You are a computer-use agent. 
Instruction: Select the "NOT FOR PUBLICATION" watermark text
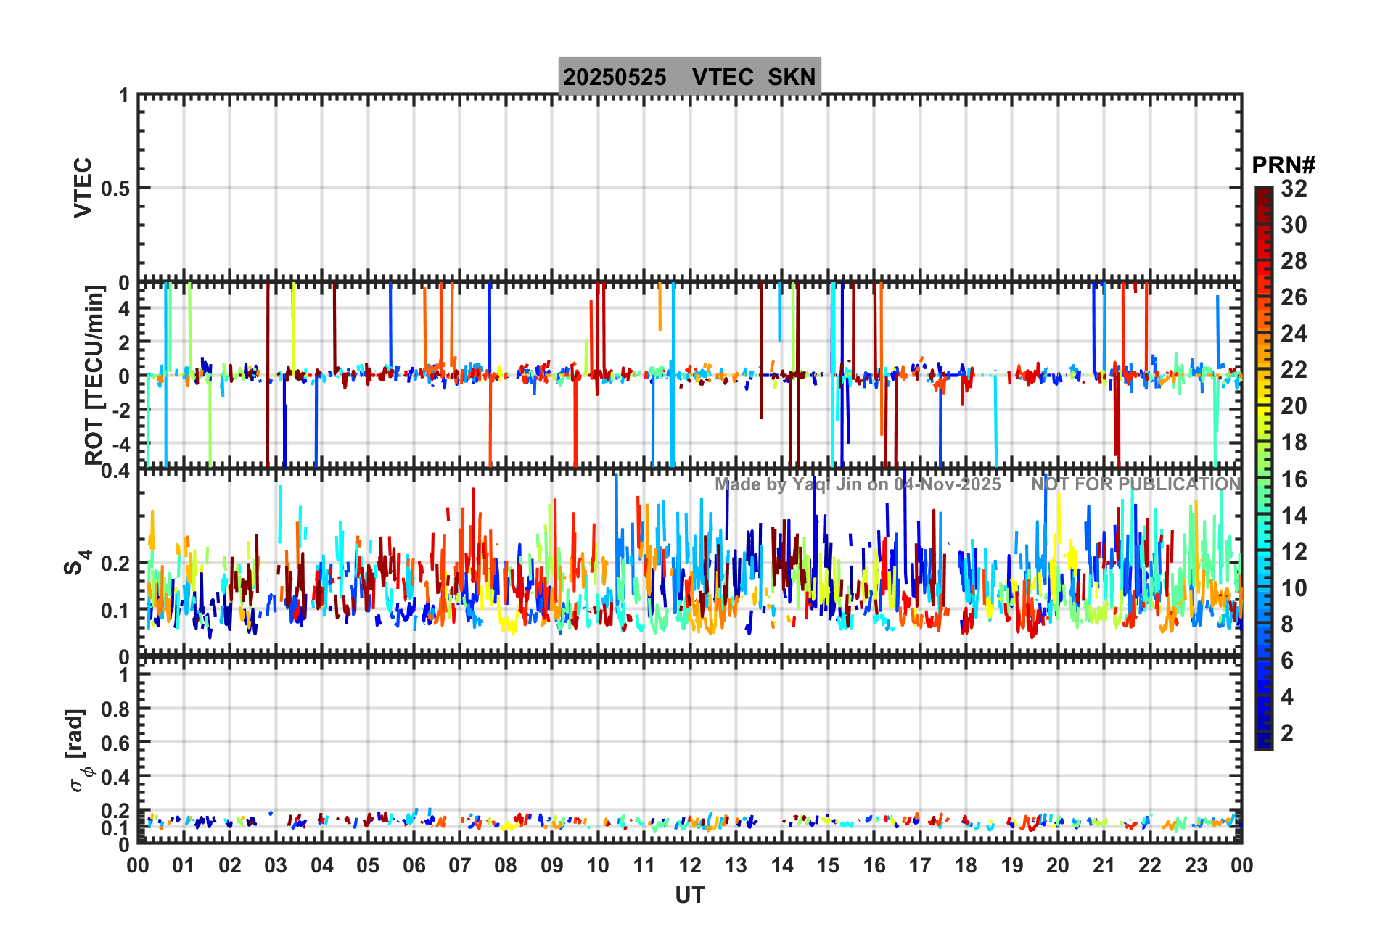click(1135, 484)
